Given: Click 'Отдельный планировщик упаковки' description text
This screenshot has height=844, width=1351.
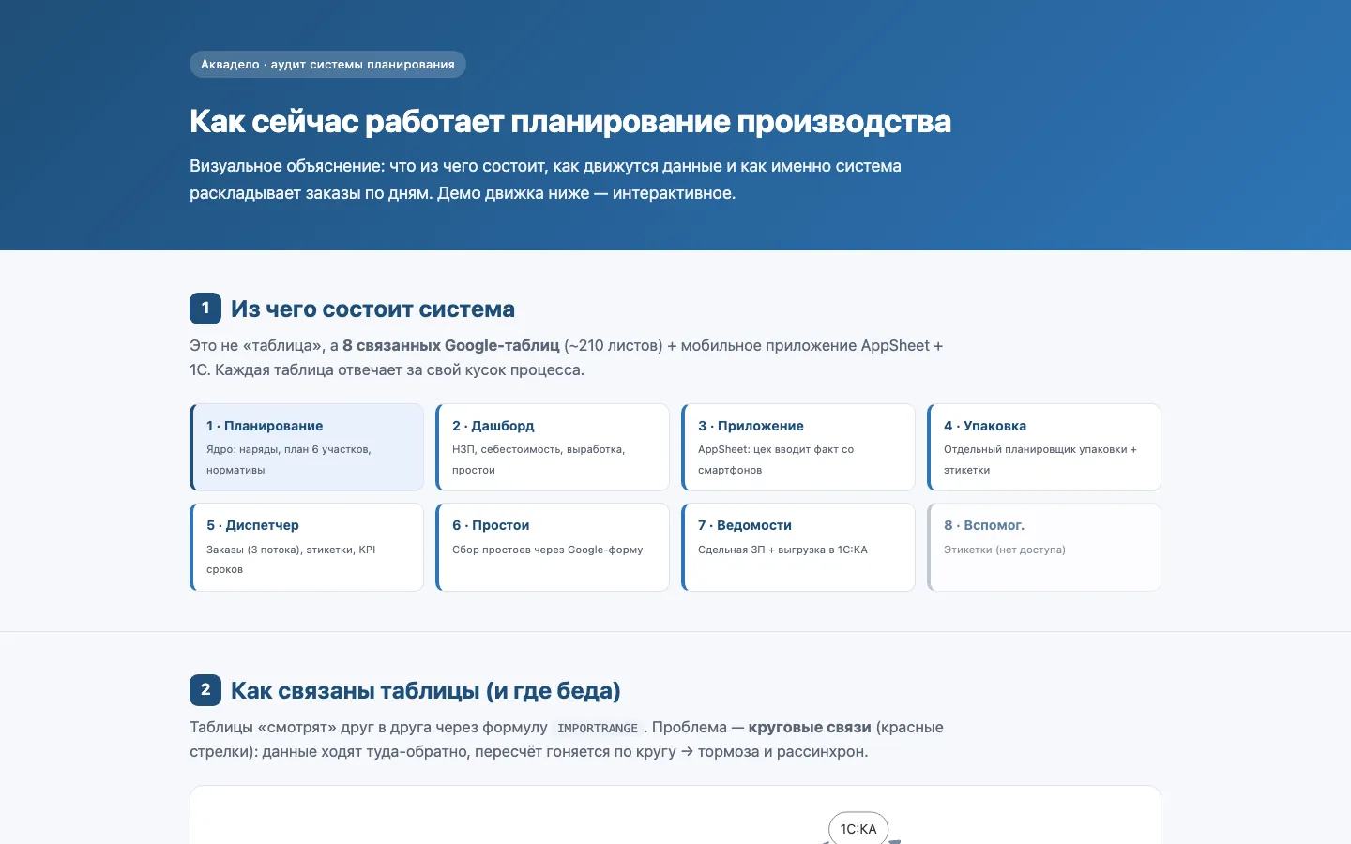Looking at the screenshot, I should (1040, 460).
